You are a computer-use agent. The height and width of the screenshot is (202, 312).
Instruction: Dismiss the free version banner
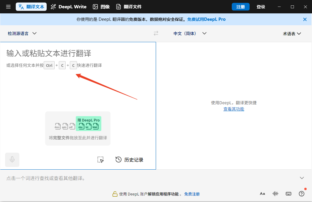(305, 19)
